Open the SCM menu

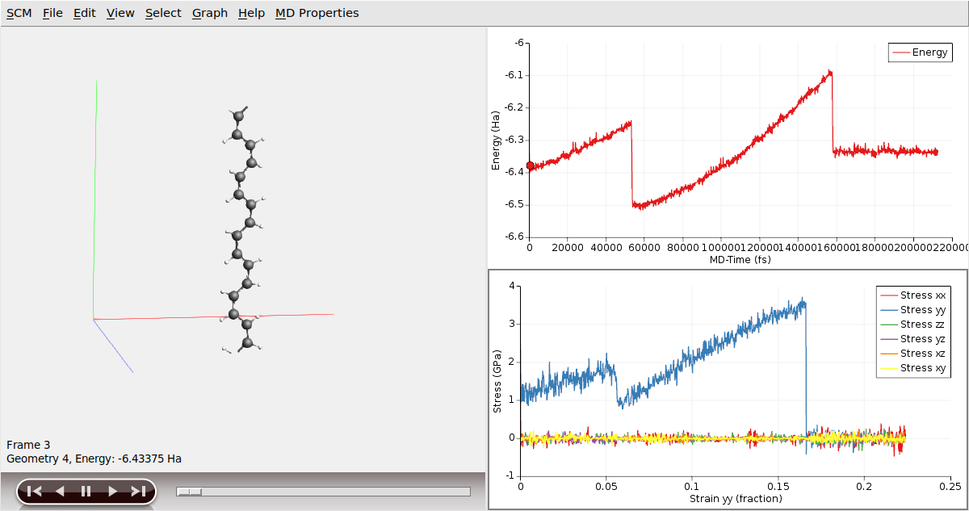(x=19, y=13)
